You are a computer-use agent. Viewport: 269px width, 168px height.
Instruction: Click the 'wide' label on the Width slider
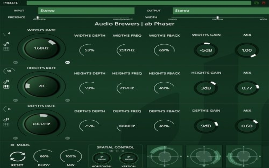[x=263, y=19]
